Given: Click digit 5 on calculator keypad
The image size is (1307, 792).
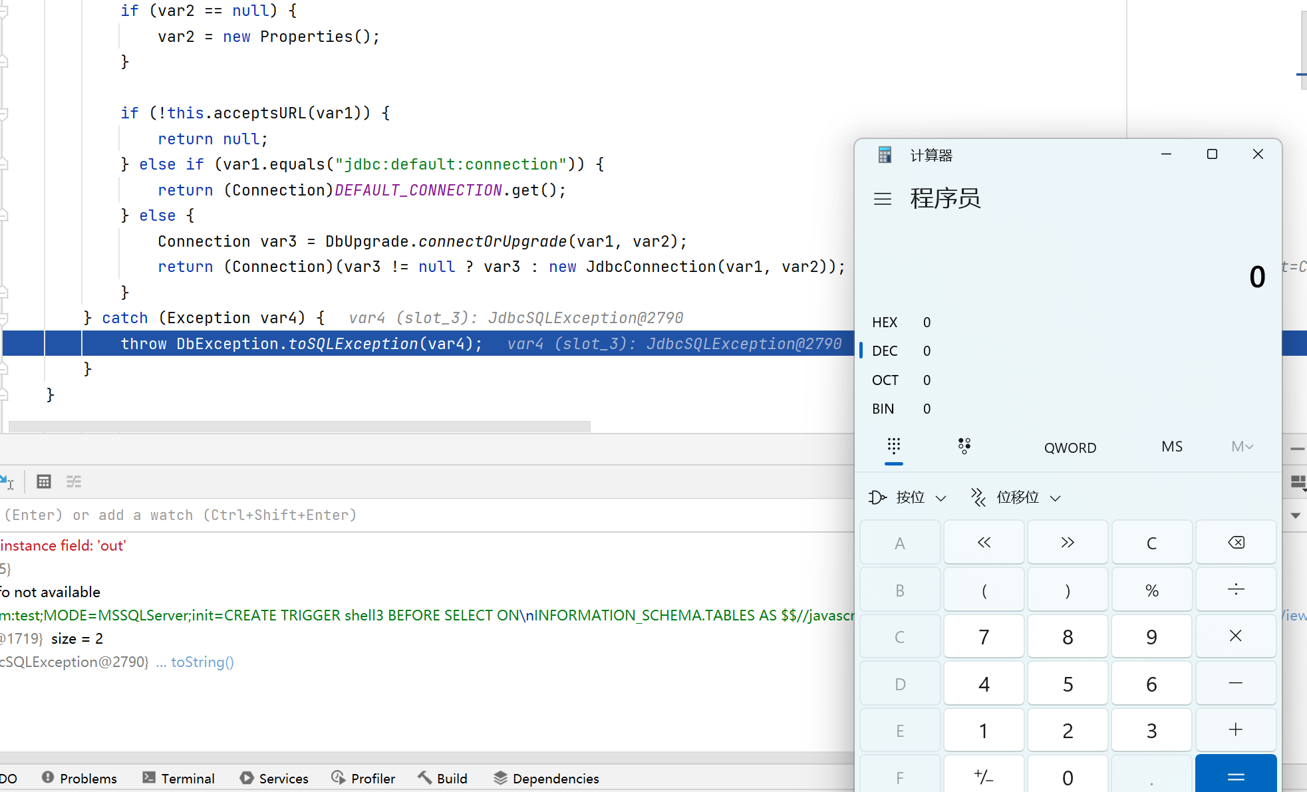Looking at the screenshot, I should (x=1068, y=684).
